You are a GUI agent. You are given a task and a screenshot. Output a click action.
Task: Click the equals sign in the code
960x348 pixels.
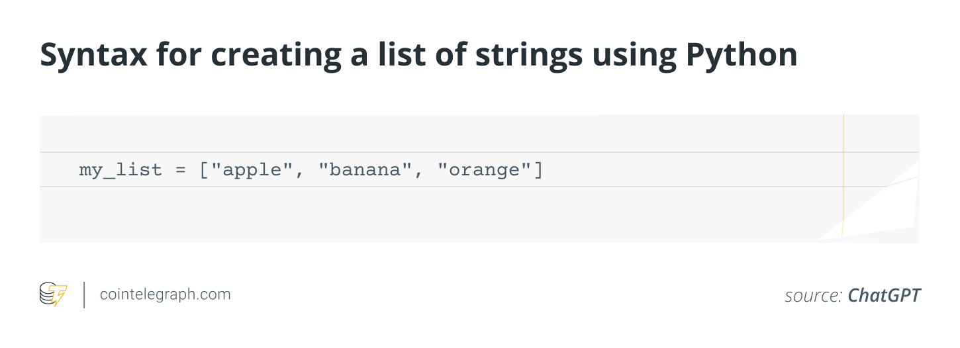point(180,170)
